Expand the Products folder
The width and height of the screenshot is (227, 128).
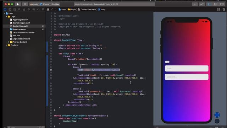pos(6,45)
